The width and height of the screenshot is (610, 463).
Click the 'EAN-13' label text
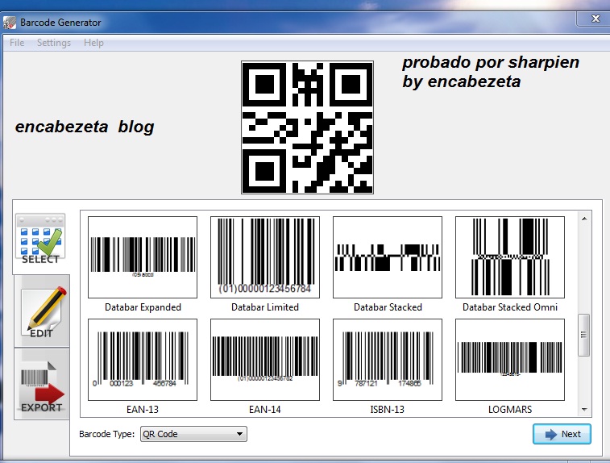point(143,410)
